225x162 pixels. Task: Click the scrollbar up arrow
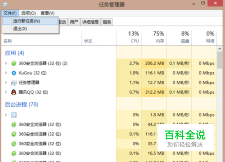(220, 48)
